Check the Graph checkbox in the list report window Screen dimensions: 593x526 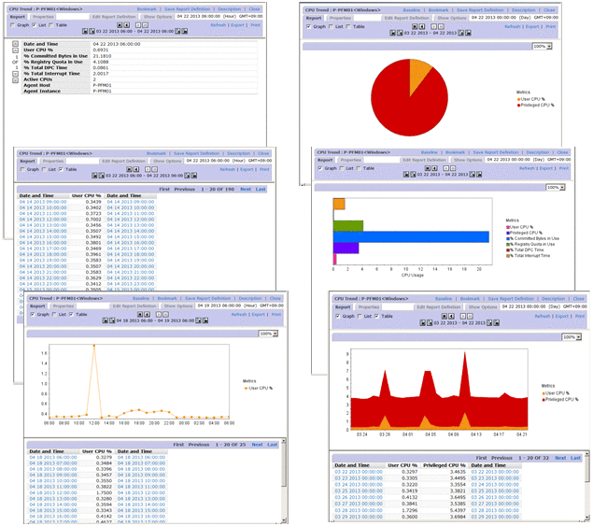click(x=11, y=25)
